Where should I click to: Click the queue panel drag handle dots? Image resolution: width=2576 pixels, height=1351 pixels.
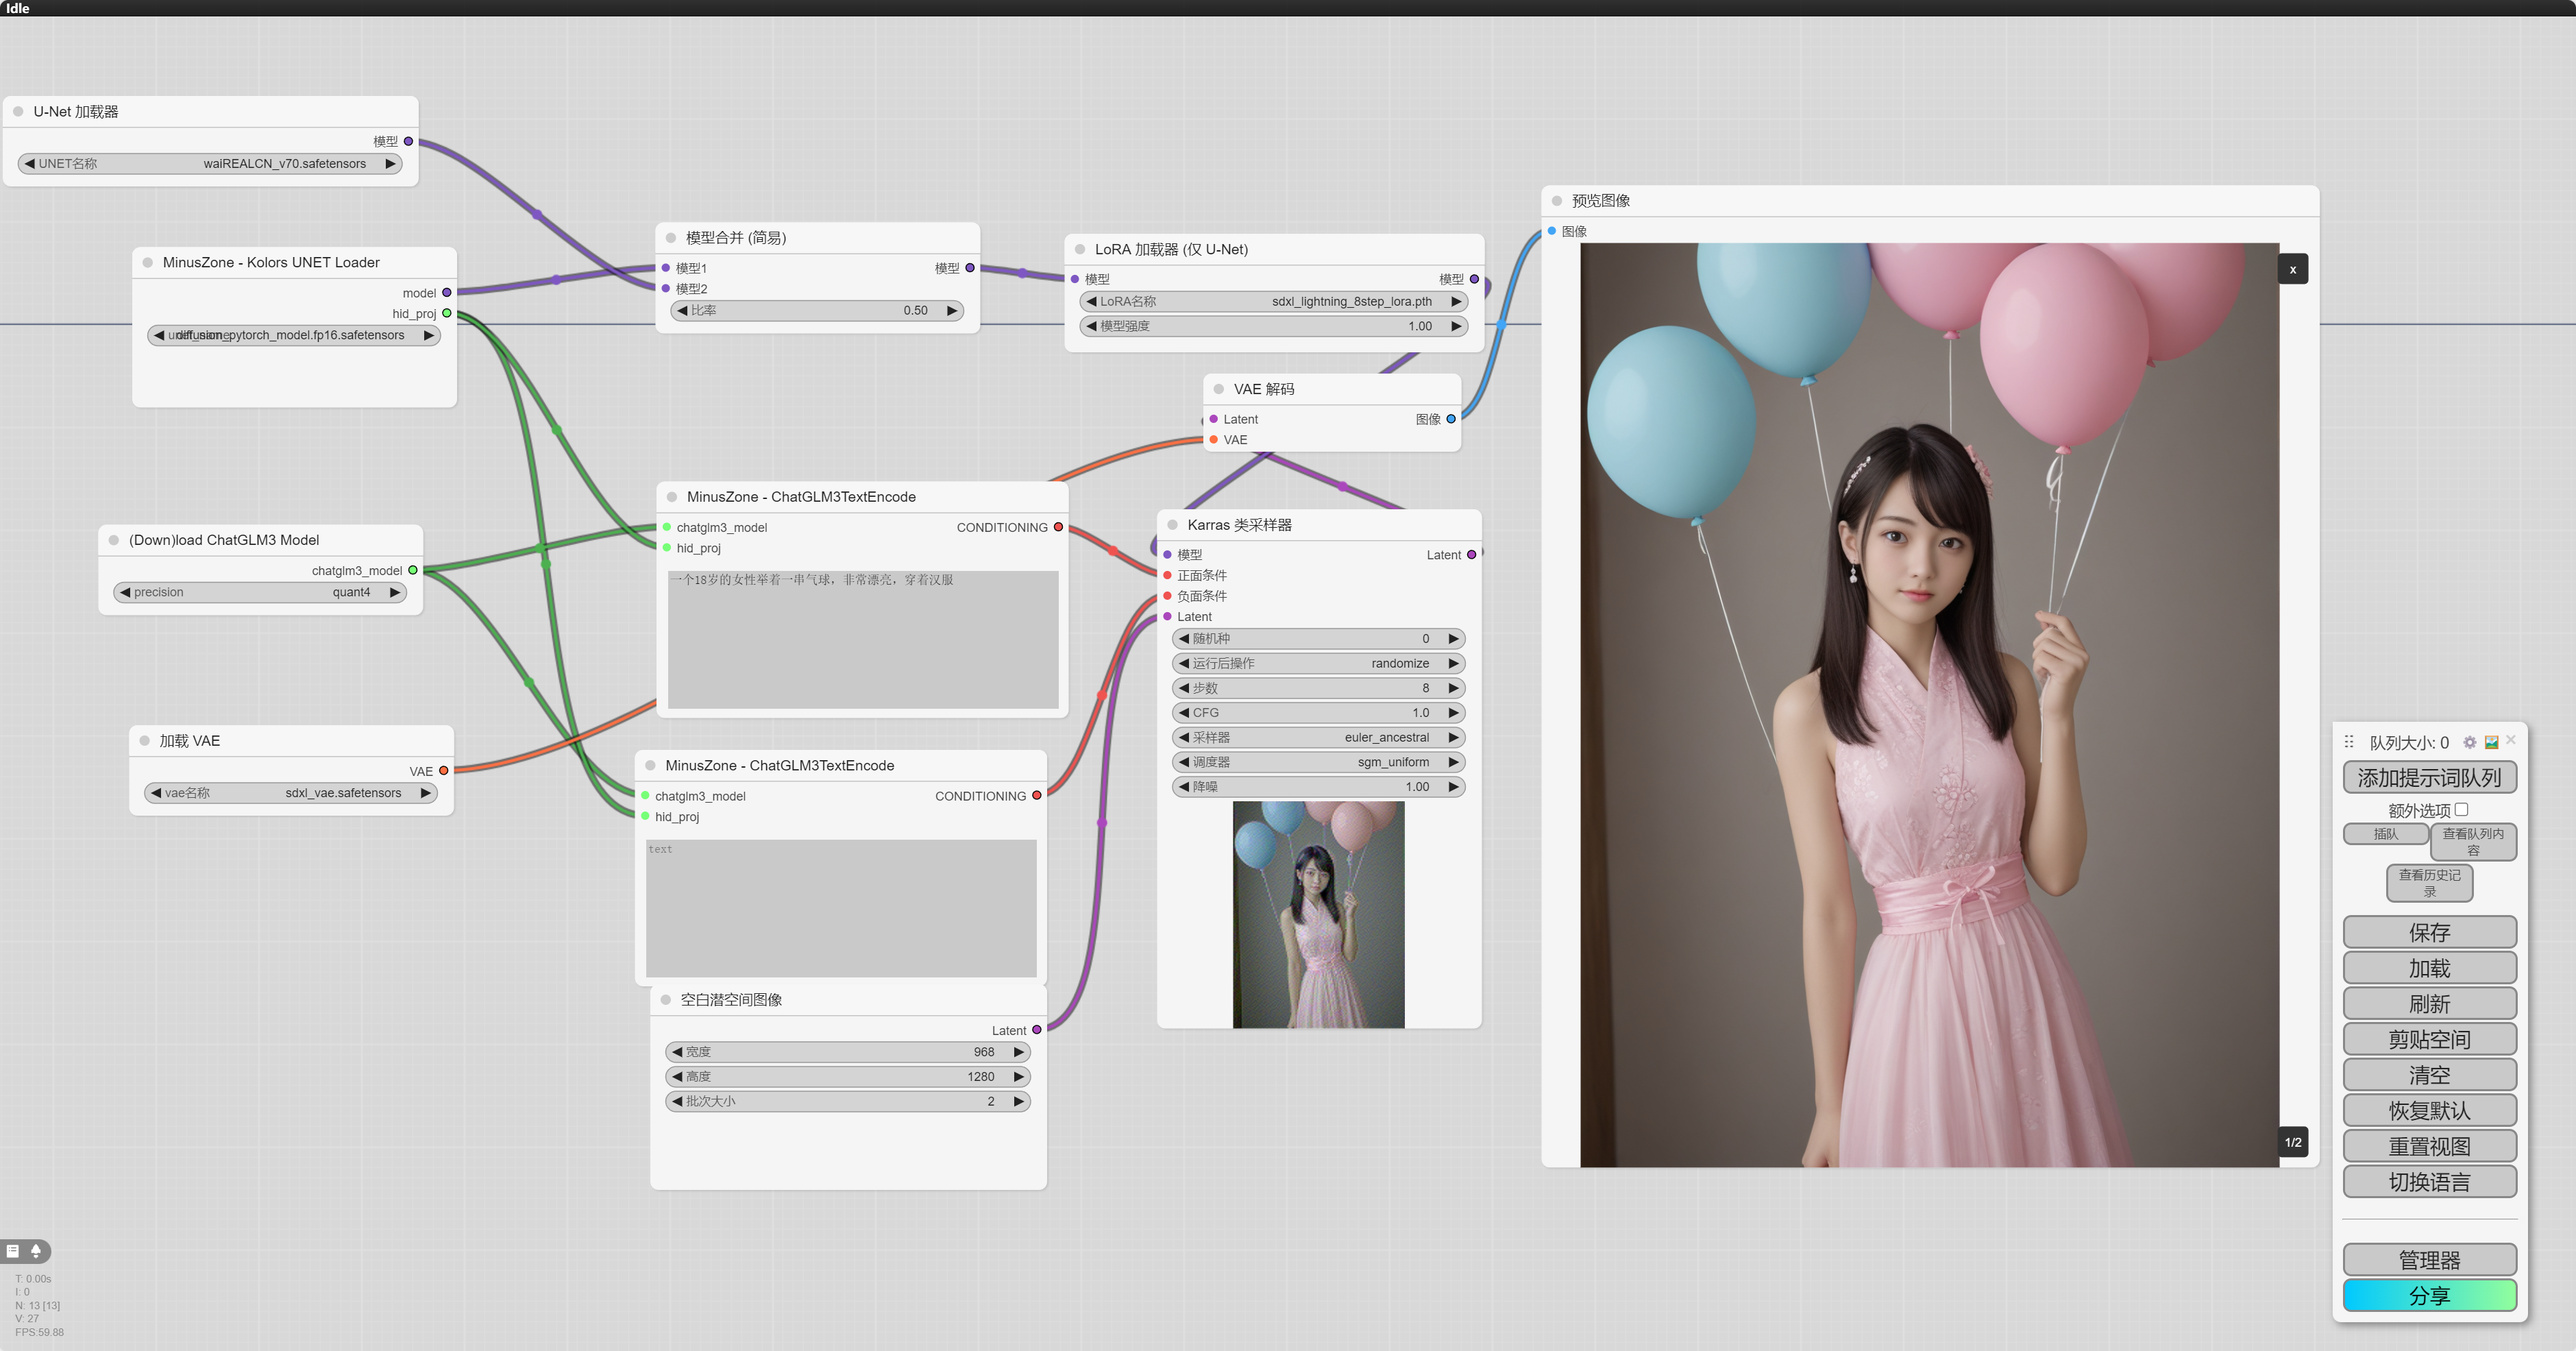pyautogui.click(x=2349, y=742)
